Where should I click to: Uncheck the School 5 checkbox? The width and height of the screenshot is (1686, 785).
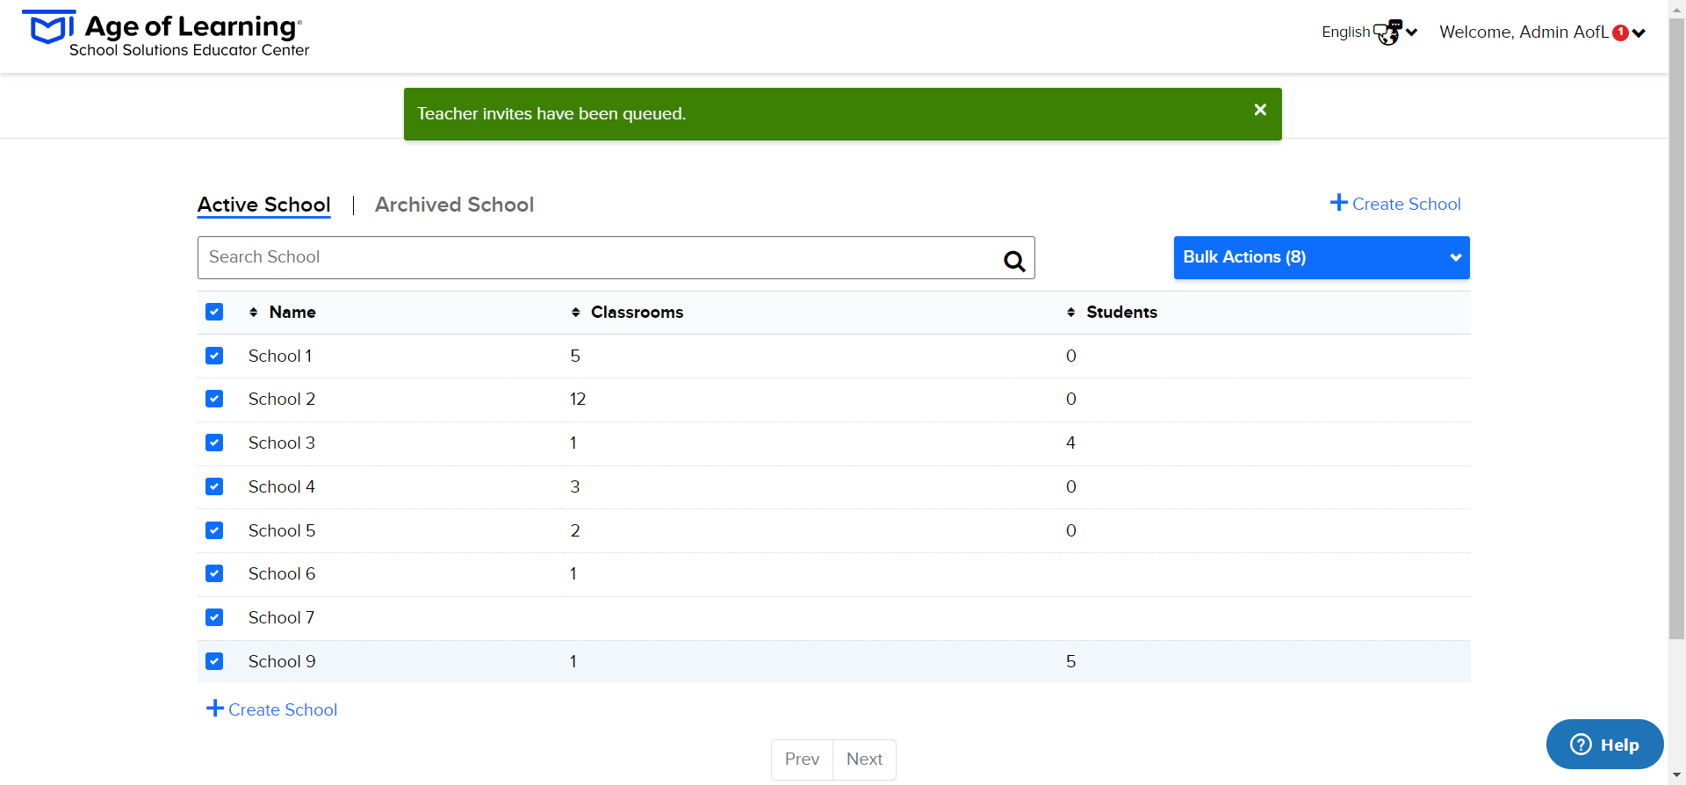pos(214,530)
